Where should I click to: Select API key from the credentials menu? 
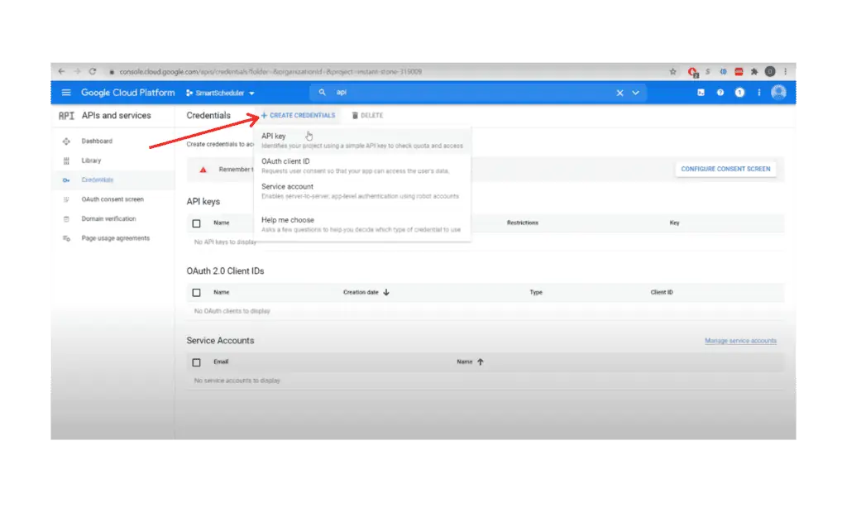[x=274, y=136]
